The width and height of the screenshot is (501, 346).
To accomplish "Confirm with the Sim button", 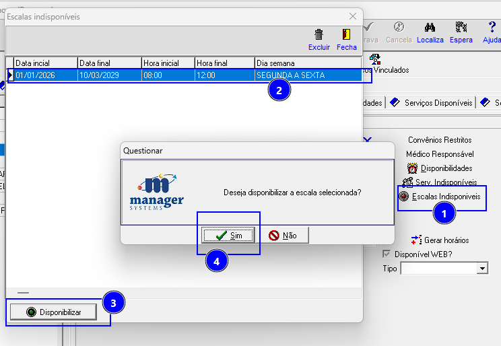I will (x=228, y=235).
